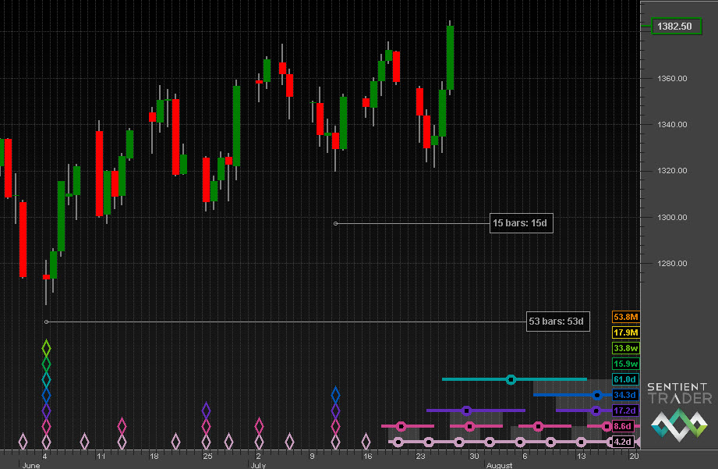Click the August label on the date axis
Image resolution: width=718 pixels, height=469 pixels.
(x=499, y=465)
